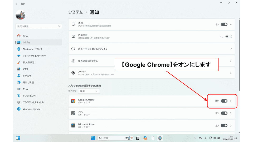253x142 pixels.
Task: Click the Google Chrome app icon
Action: tap(73, 101)
